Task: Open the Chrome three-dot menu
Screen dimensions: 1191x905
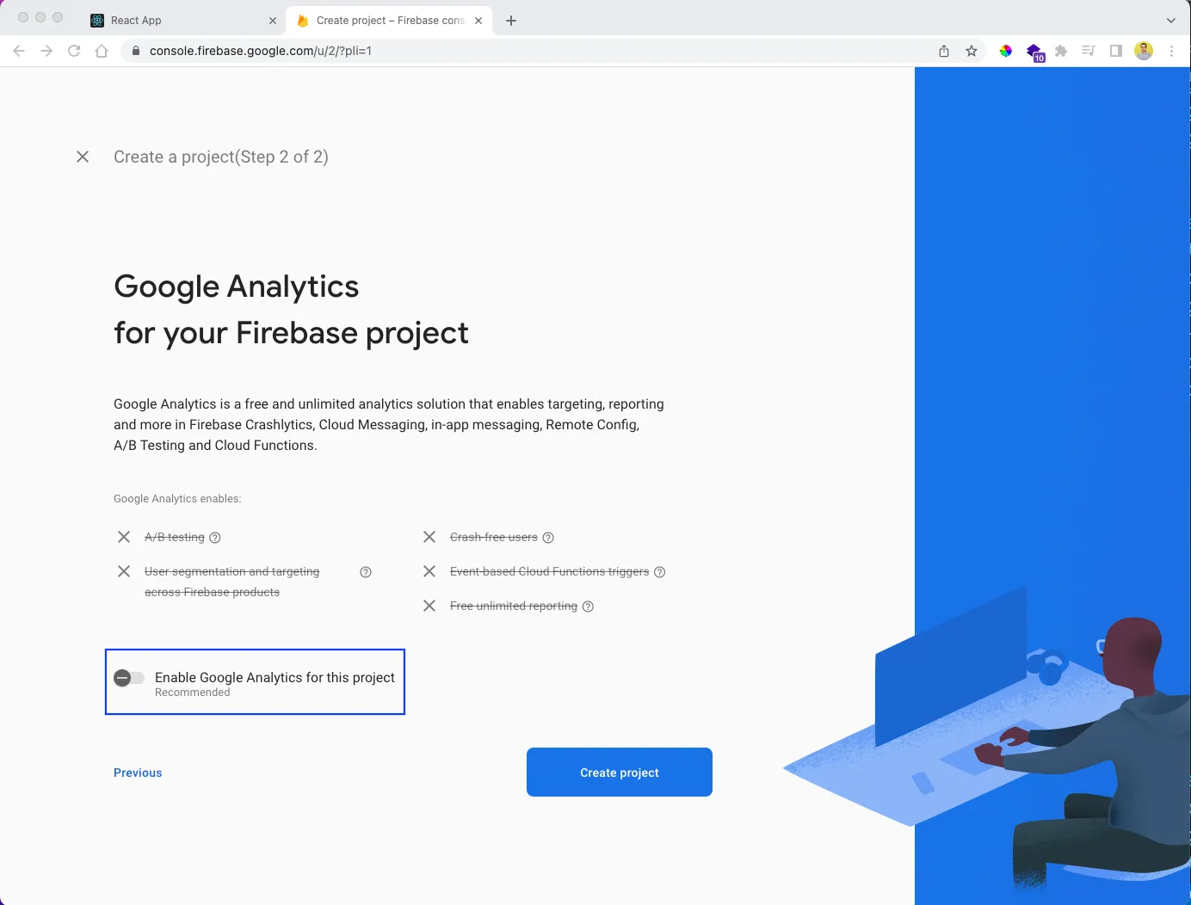Action: point(1171,51)
